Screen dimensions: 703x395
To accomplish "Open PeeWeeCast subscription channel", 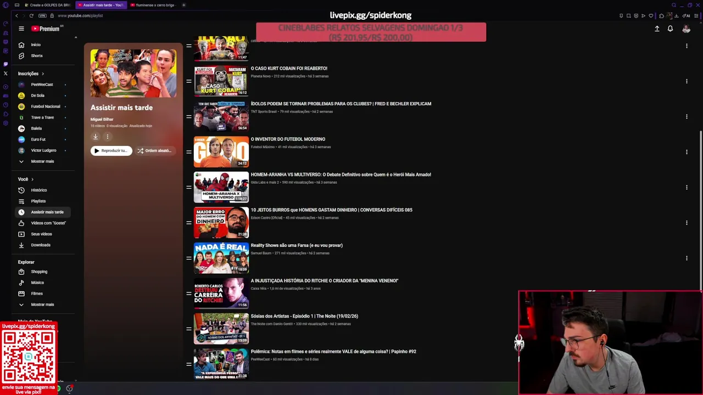I will (42, 84).
